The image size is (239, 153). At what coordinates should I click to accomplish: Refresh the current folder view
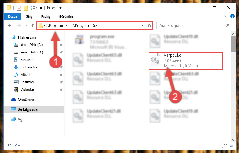click(x=149, y=25)
